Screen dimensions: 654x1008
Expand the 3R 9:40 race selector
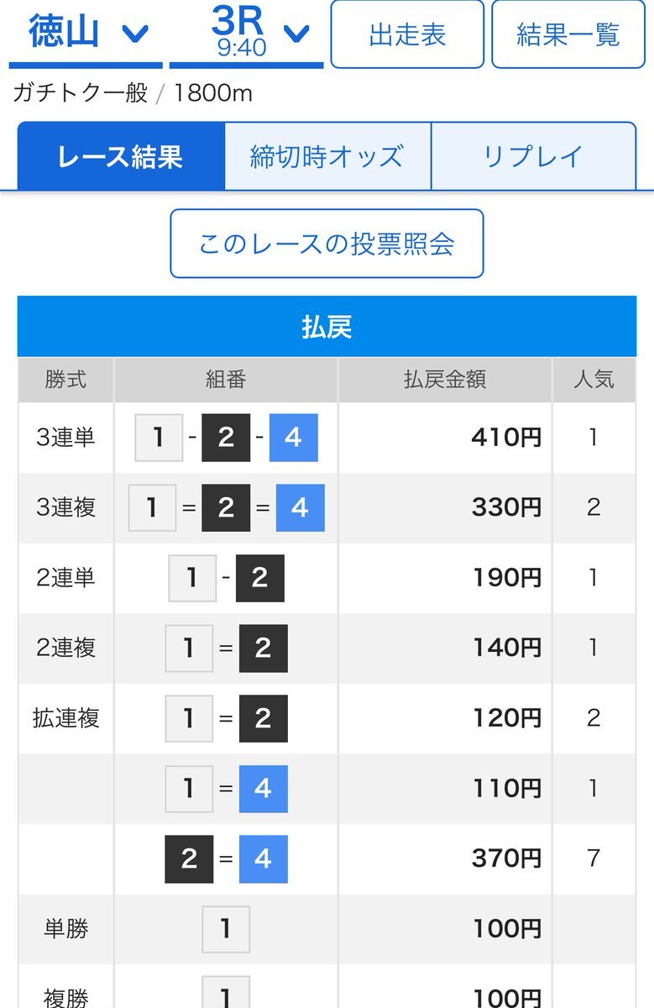(x=246, y=34)
